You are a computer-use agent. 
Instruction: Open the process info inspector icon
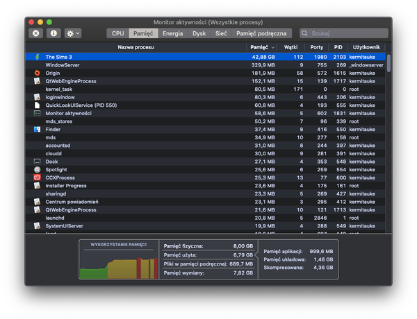[x=54, y=33]
